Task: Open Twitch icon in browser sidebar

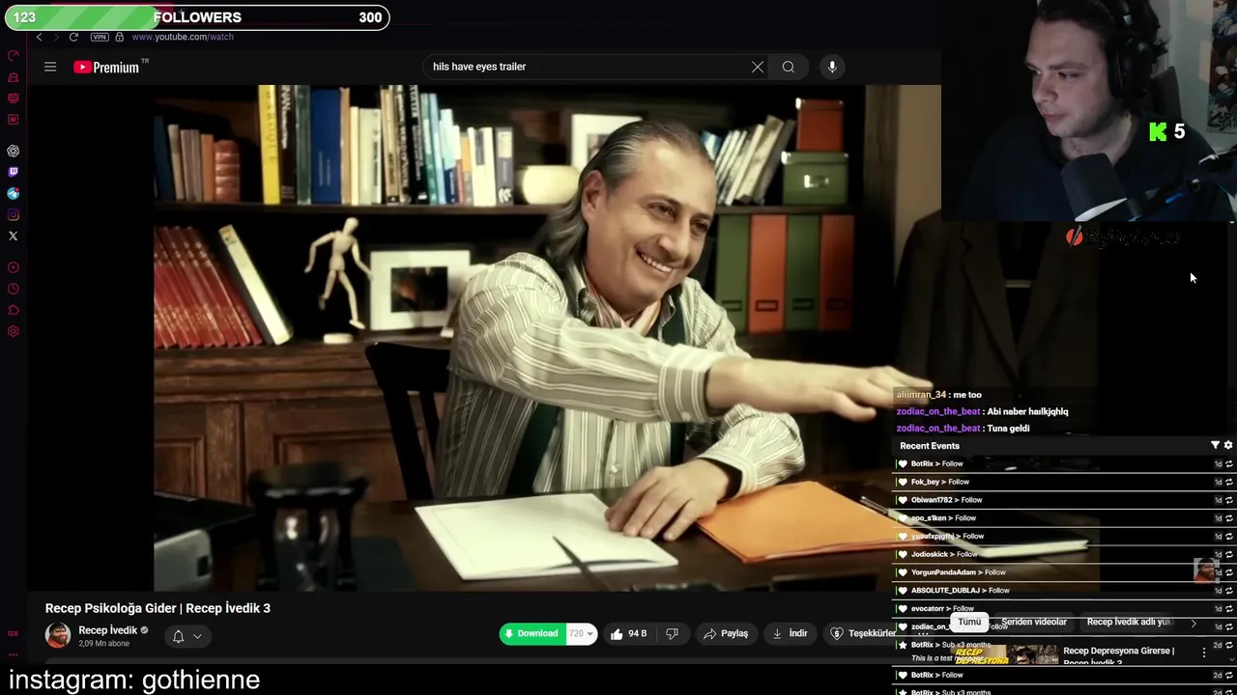Action: pyautogui.click(x=13, y=172)
